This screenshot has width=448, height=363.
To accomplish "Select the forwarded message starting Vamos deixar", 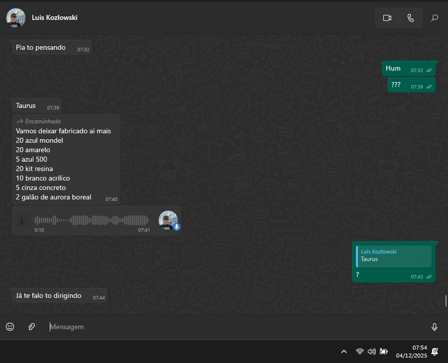I will click(x=63, y=159).
